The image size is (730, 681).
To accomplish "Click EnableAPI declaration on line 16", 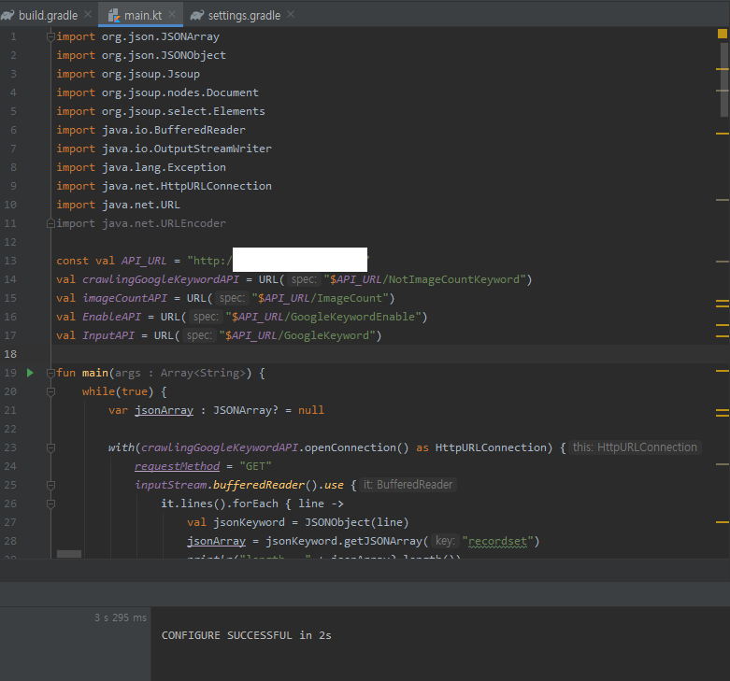I will [111, 317].
